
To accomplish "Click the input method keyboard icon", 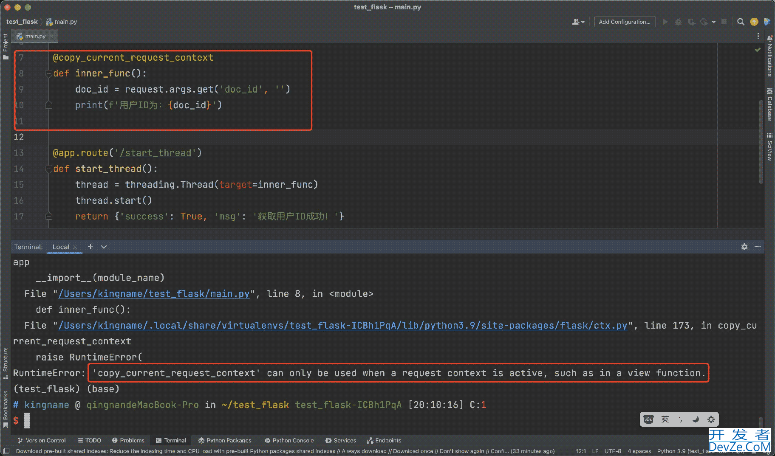I will click(x=648, y=419).
